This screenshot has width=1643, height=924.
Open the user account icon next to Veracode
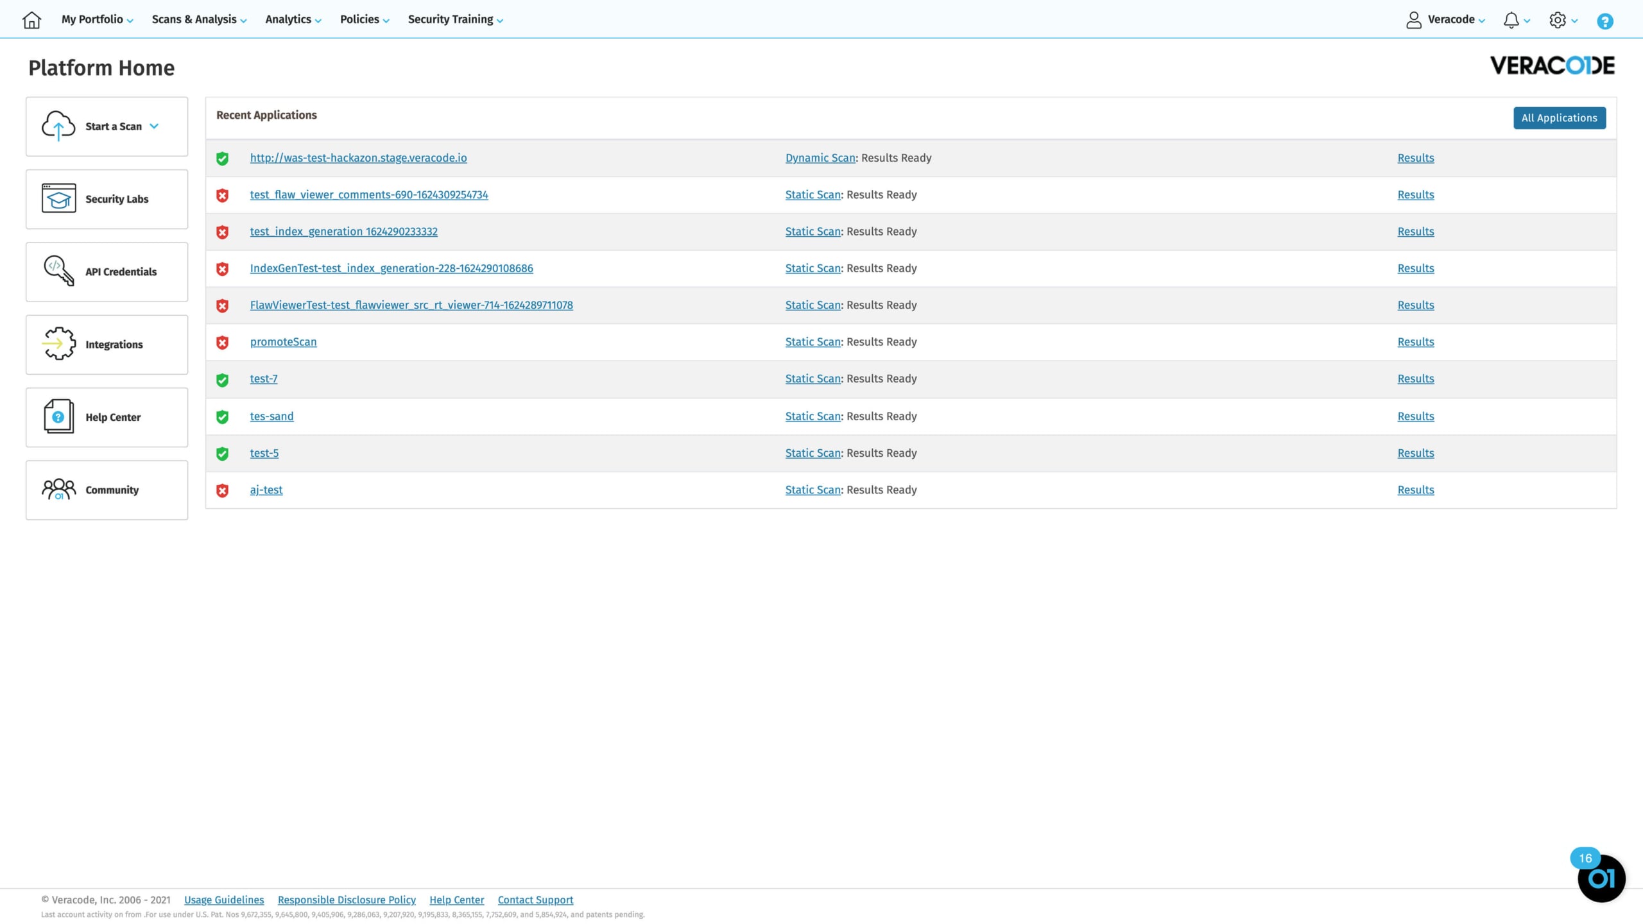pyautogui.click(x=1413, y=20)
